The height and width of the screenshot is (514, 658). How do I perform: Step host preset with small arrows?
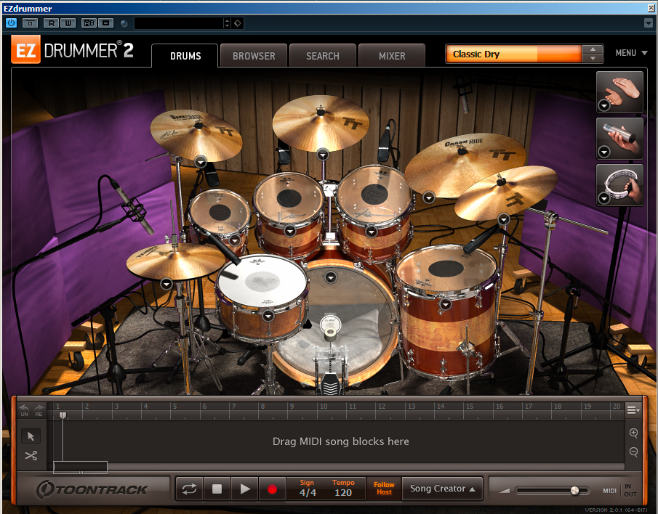[x=227, y=23]
